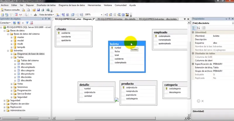Click the relationships icon right of zoom box
The width and height of the screenshot is (234, 121).
pos(106,15)
